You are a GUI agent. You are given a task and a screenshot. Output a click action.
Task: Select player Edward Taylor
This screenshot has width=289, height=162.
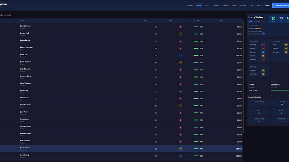pos(26,133)
